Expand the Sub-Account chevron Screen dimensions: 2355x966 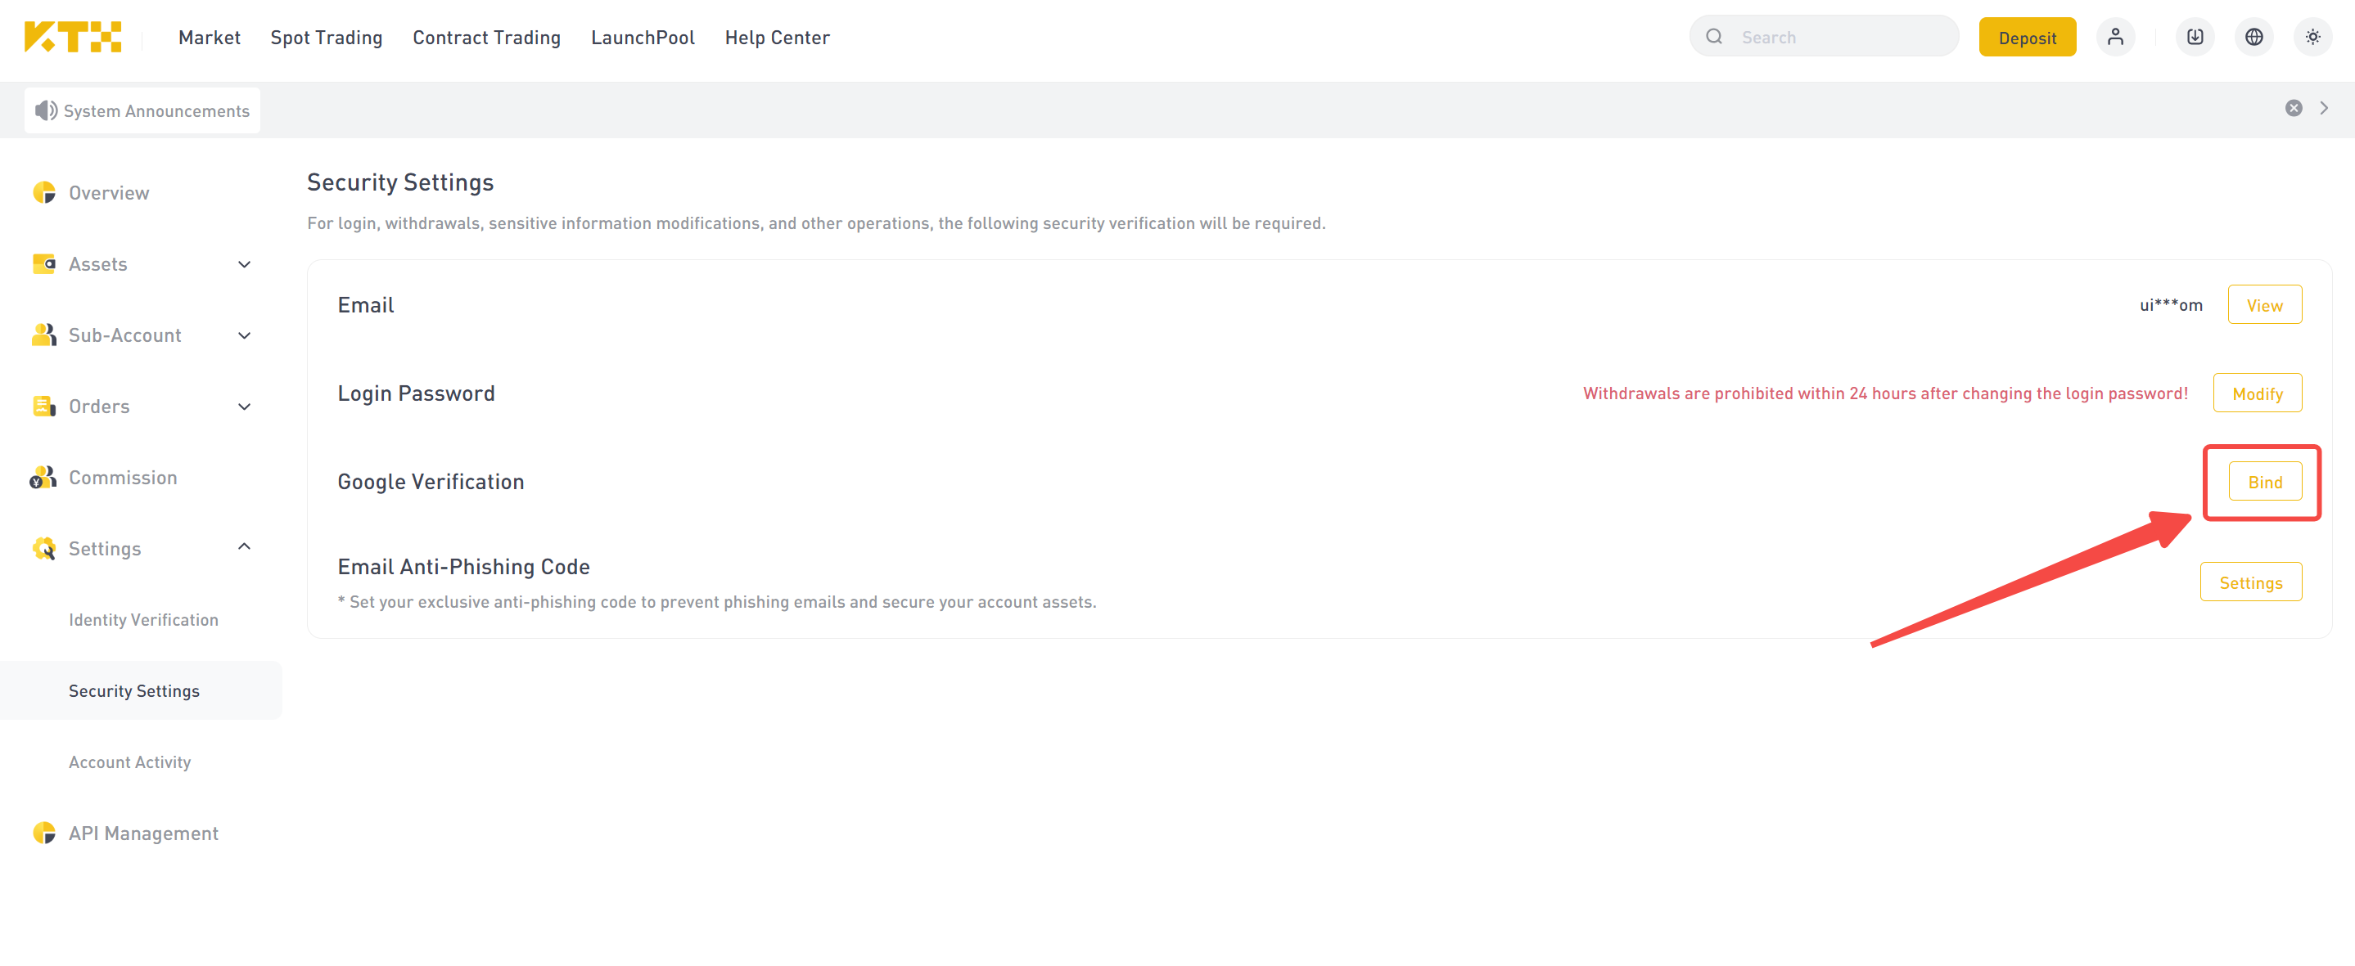pyautogui.click(x=244, y=335)
